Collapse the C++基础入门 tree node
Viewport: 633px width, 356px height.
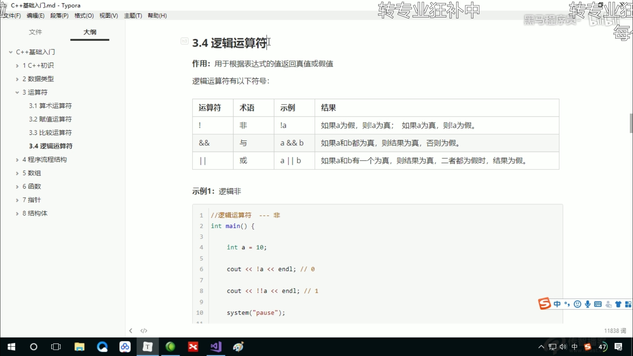tap(11, 52)
